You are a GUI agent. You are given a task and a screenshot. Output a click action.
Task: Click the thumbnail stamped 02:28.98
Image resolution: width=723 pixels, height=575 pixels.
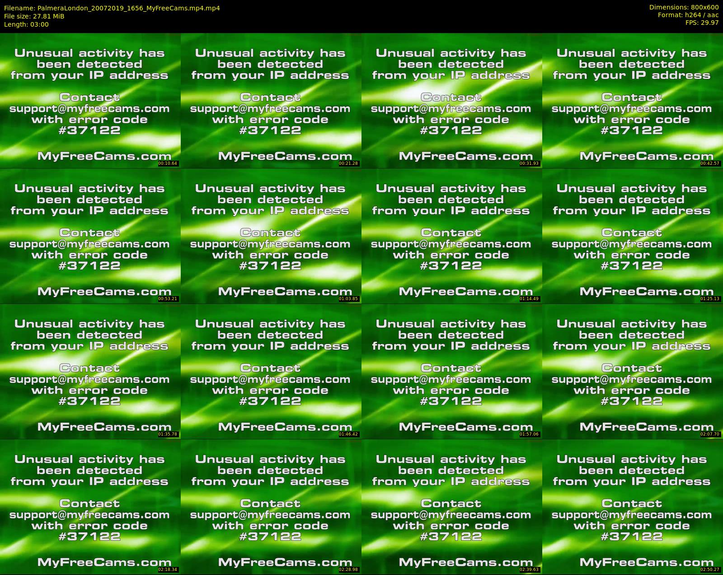click(271, 507)
